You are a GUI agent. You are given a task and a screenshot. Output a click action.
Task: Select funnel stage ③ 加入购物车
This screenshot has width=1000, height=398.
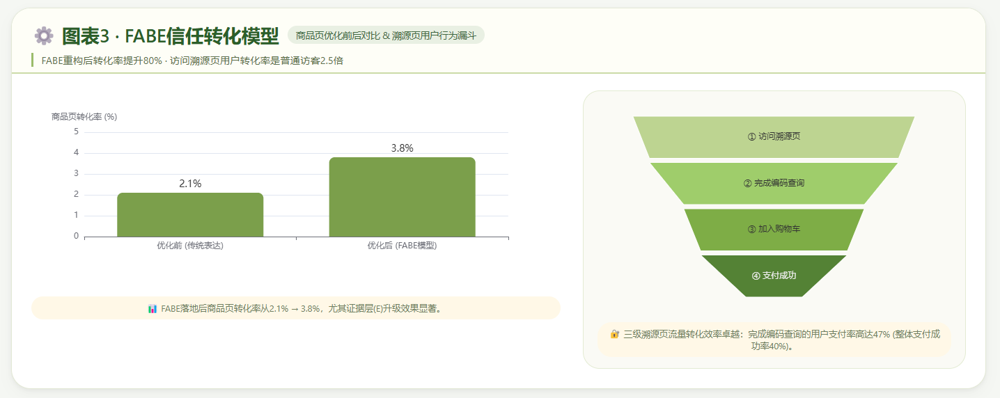[x=774, y=229]
